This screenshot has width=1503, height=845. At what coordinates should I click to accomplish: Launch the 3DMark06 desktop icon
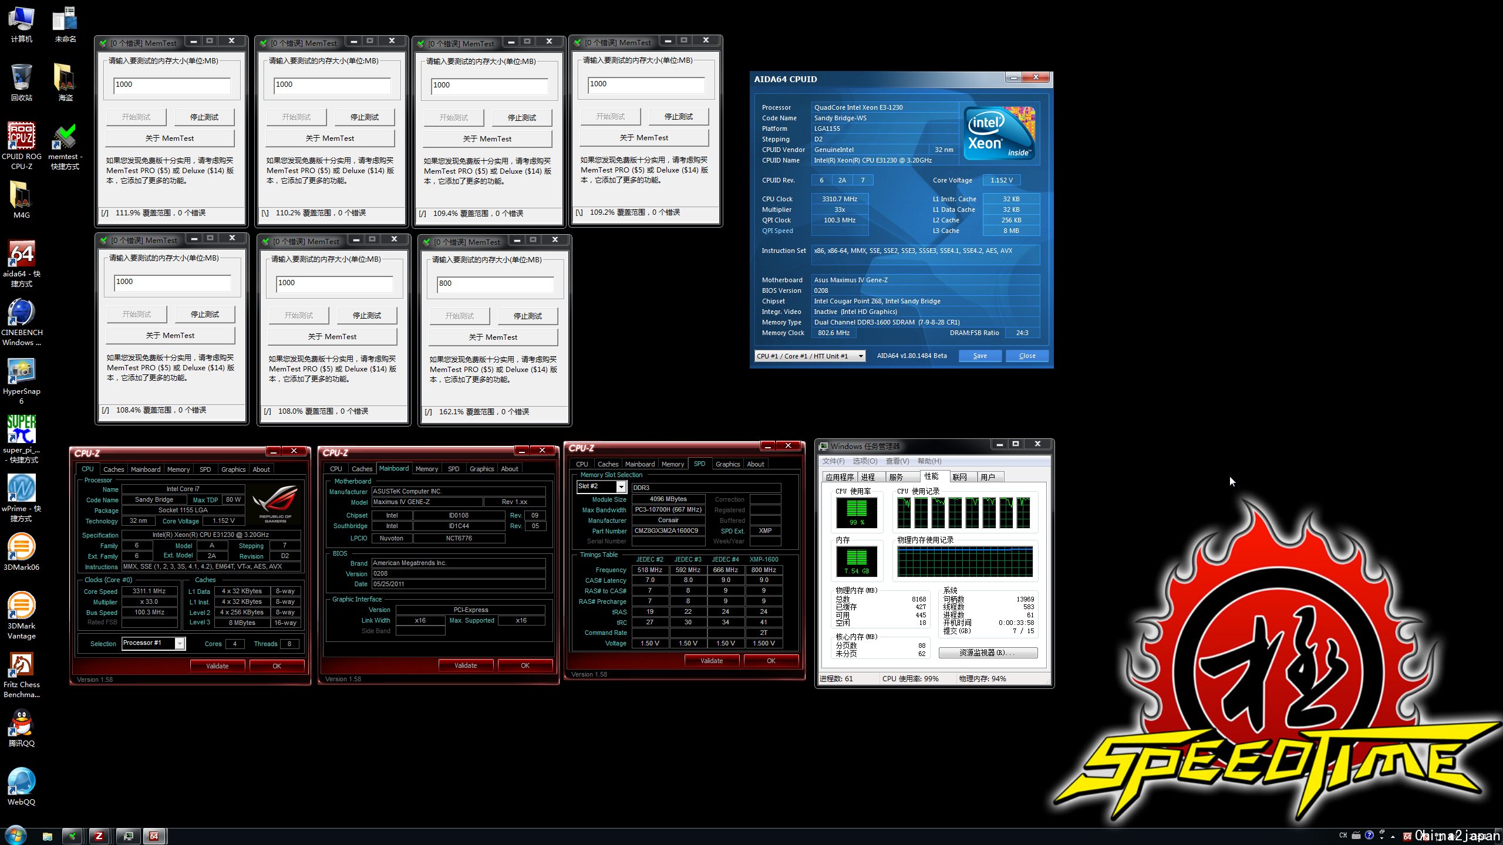point(22,552)
